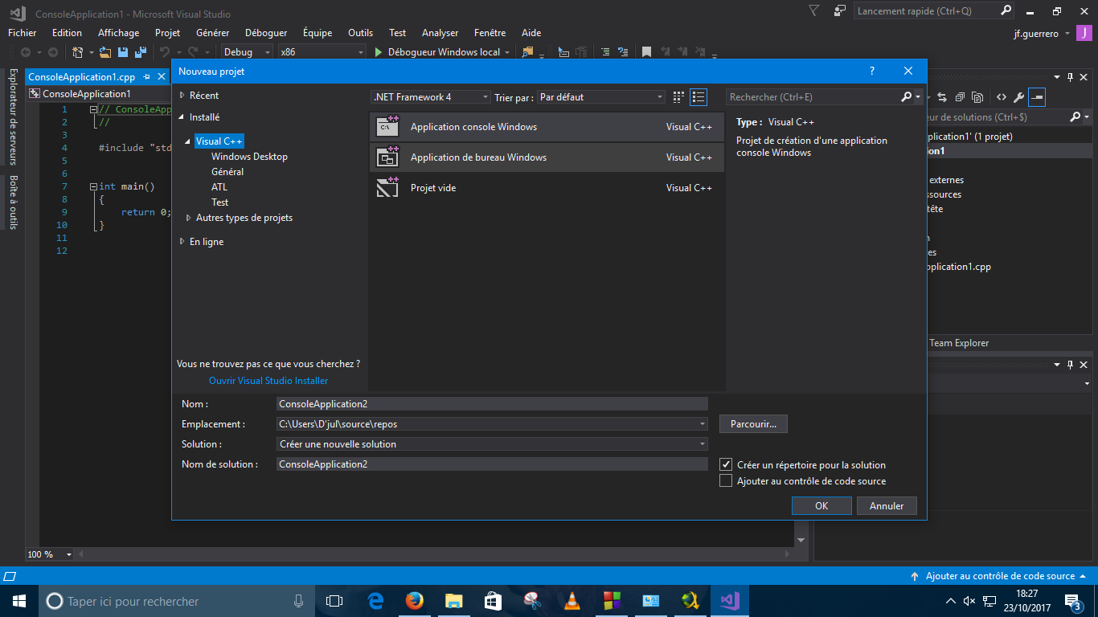Viewport: 1098px width, 617px height.
Task: Open the New Project toolbar icon
Action: (x=78, y=52)
